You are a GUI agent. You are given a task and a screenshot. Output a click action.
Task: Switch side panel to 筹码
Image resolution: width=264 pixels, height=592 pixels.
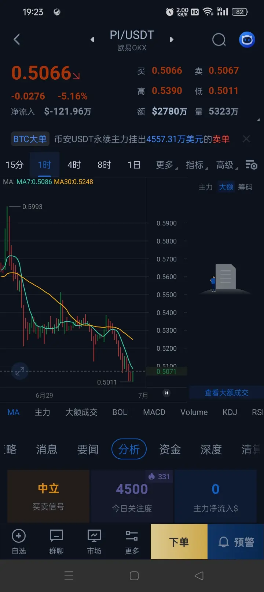click(x=245, y=187)
